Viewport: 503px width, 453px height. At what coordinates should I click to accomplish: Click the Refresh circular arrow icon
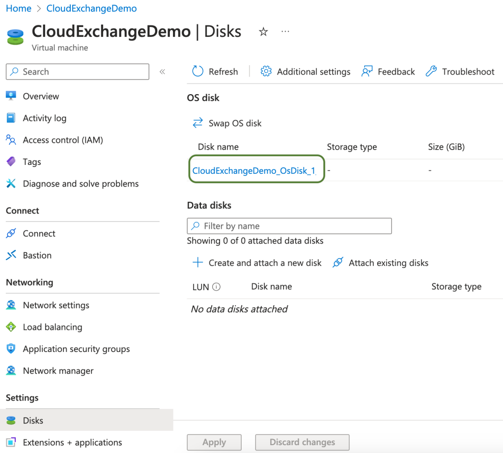[x=197, y=71]
